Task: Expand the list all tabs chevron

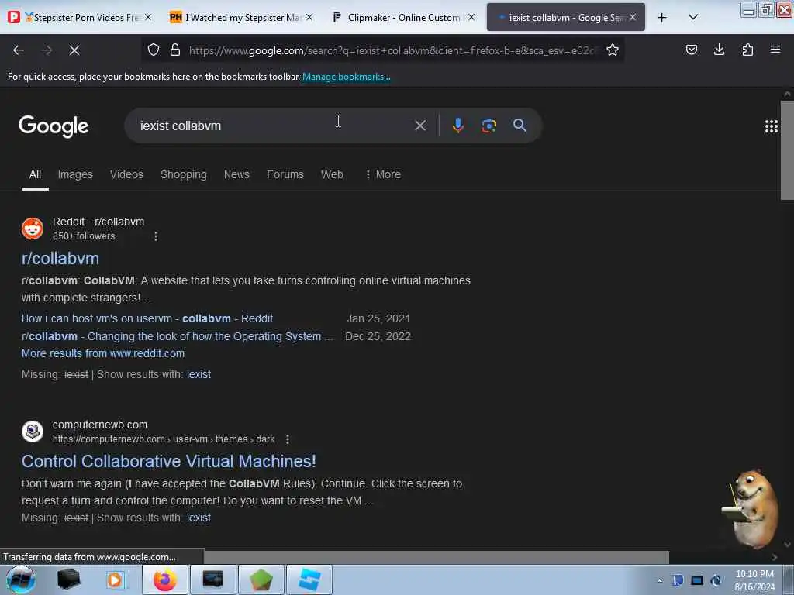Action: click(x=693, y=17)
